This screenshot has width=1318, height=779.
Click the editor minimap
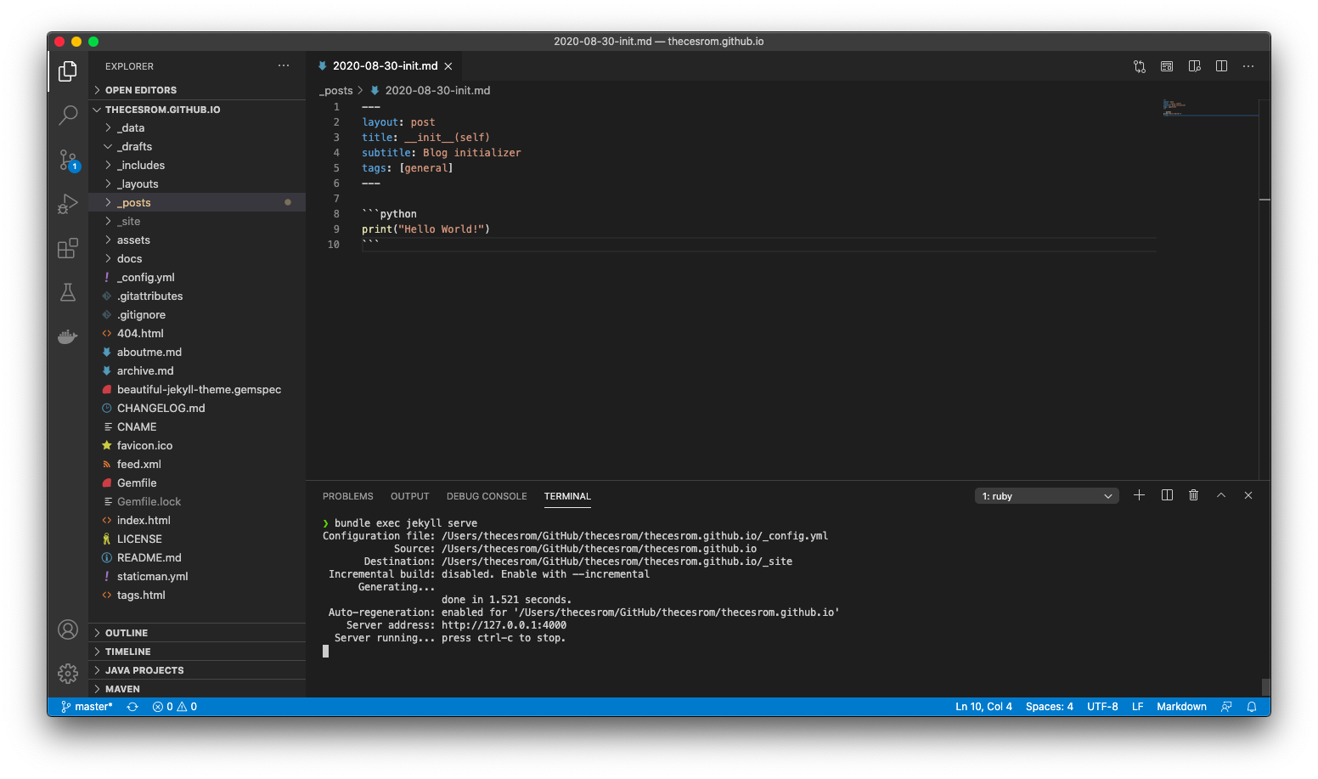(1210, 109)
